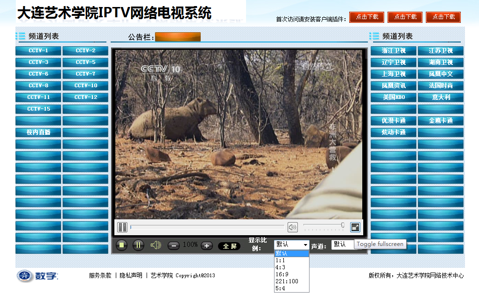The width and height of the screenshot is (479, 301).
Task: Click the first red 点击下载 button
Action: (x=366, y=17)
